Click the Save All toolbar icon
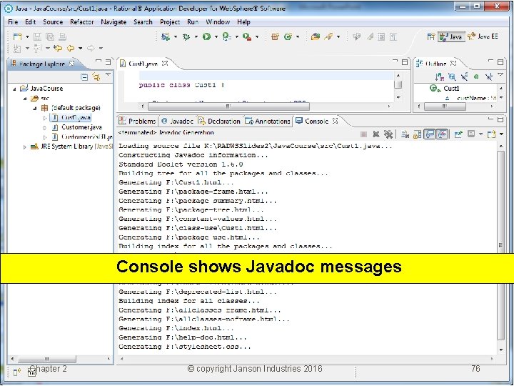This screenshot has width=514, height=386. point(50,36)
